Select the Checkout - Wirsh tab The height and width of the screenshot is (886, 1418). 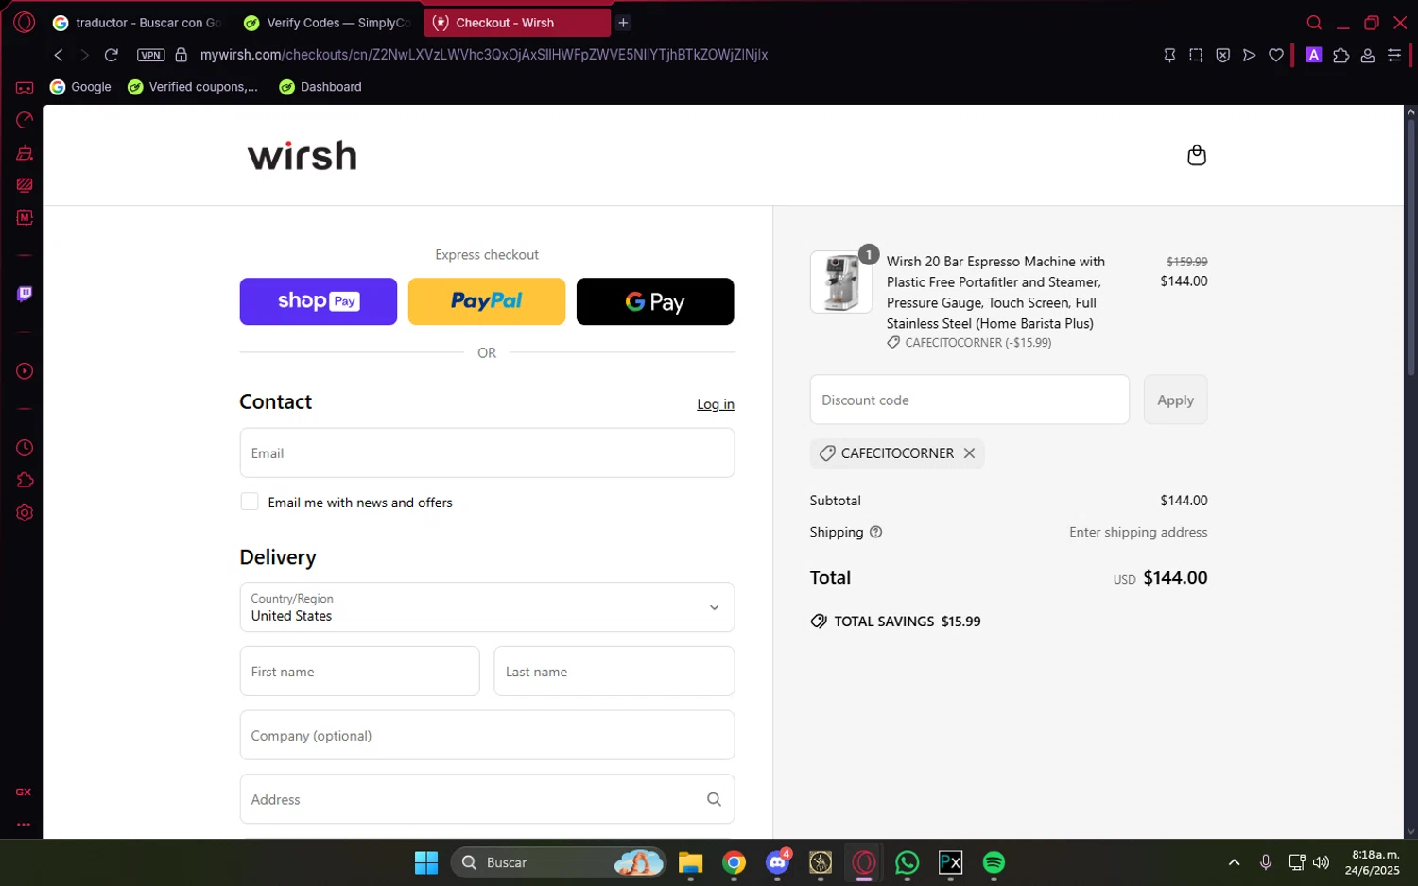coord(516,23)
